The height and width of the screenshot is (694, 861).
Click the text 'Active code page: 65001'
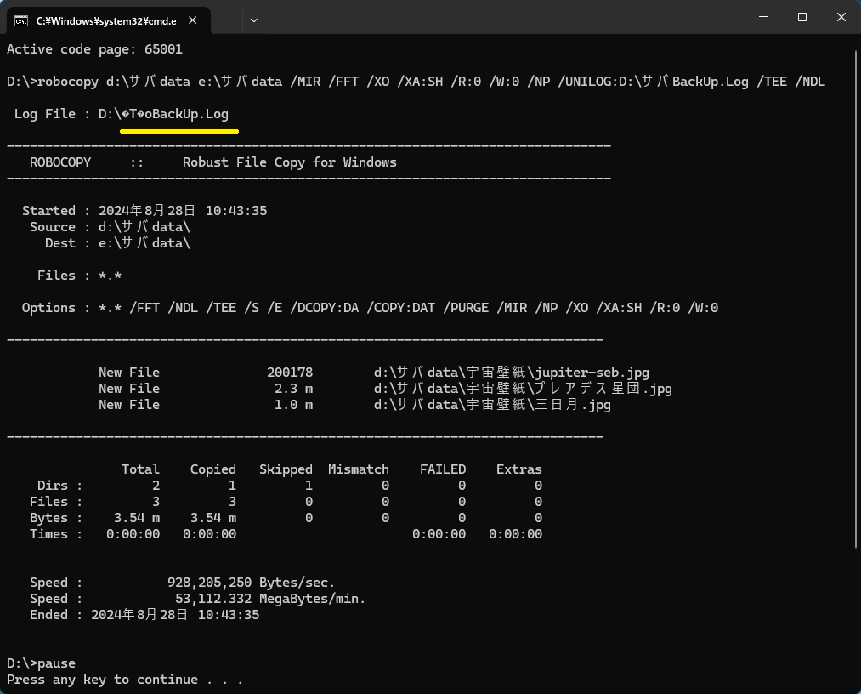(x=94, y=49)
